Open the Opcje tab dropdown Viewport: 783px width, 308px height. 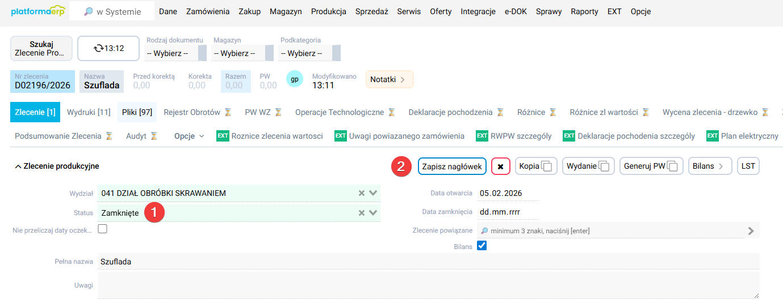[x=189, y=136]
